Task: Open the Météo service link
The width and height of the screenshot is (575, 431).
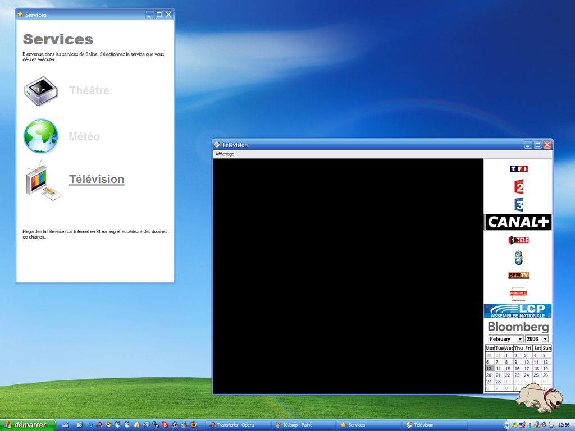Action: (x=84, y=136)
